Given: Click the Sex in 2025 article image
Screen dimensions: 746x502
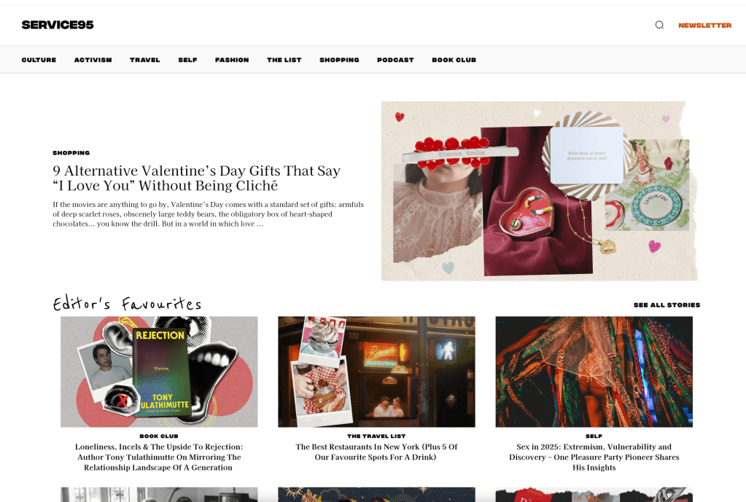Looking at the screenshot, I should (594, 372).
